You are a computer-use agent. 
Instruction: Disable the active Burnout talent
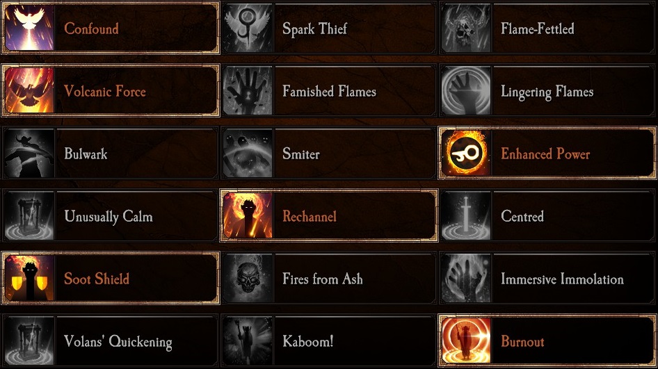click(547, 341)
